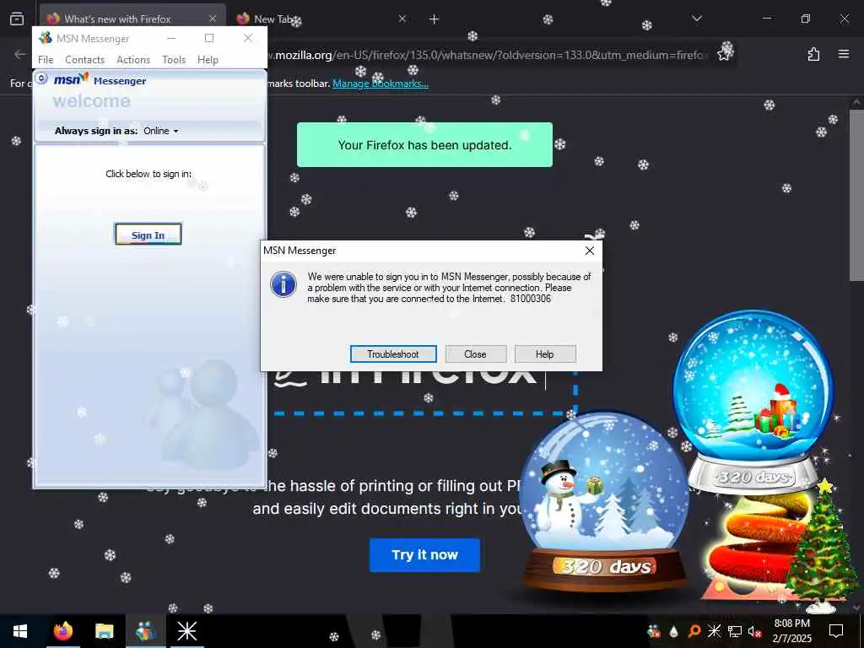The height and width of the screenshot is (648, 864).
Task: Click the snowman snow globe widget
Action: [604, 501]
